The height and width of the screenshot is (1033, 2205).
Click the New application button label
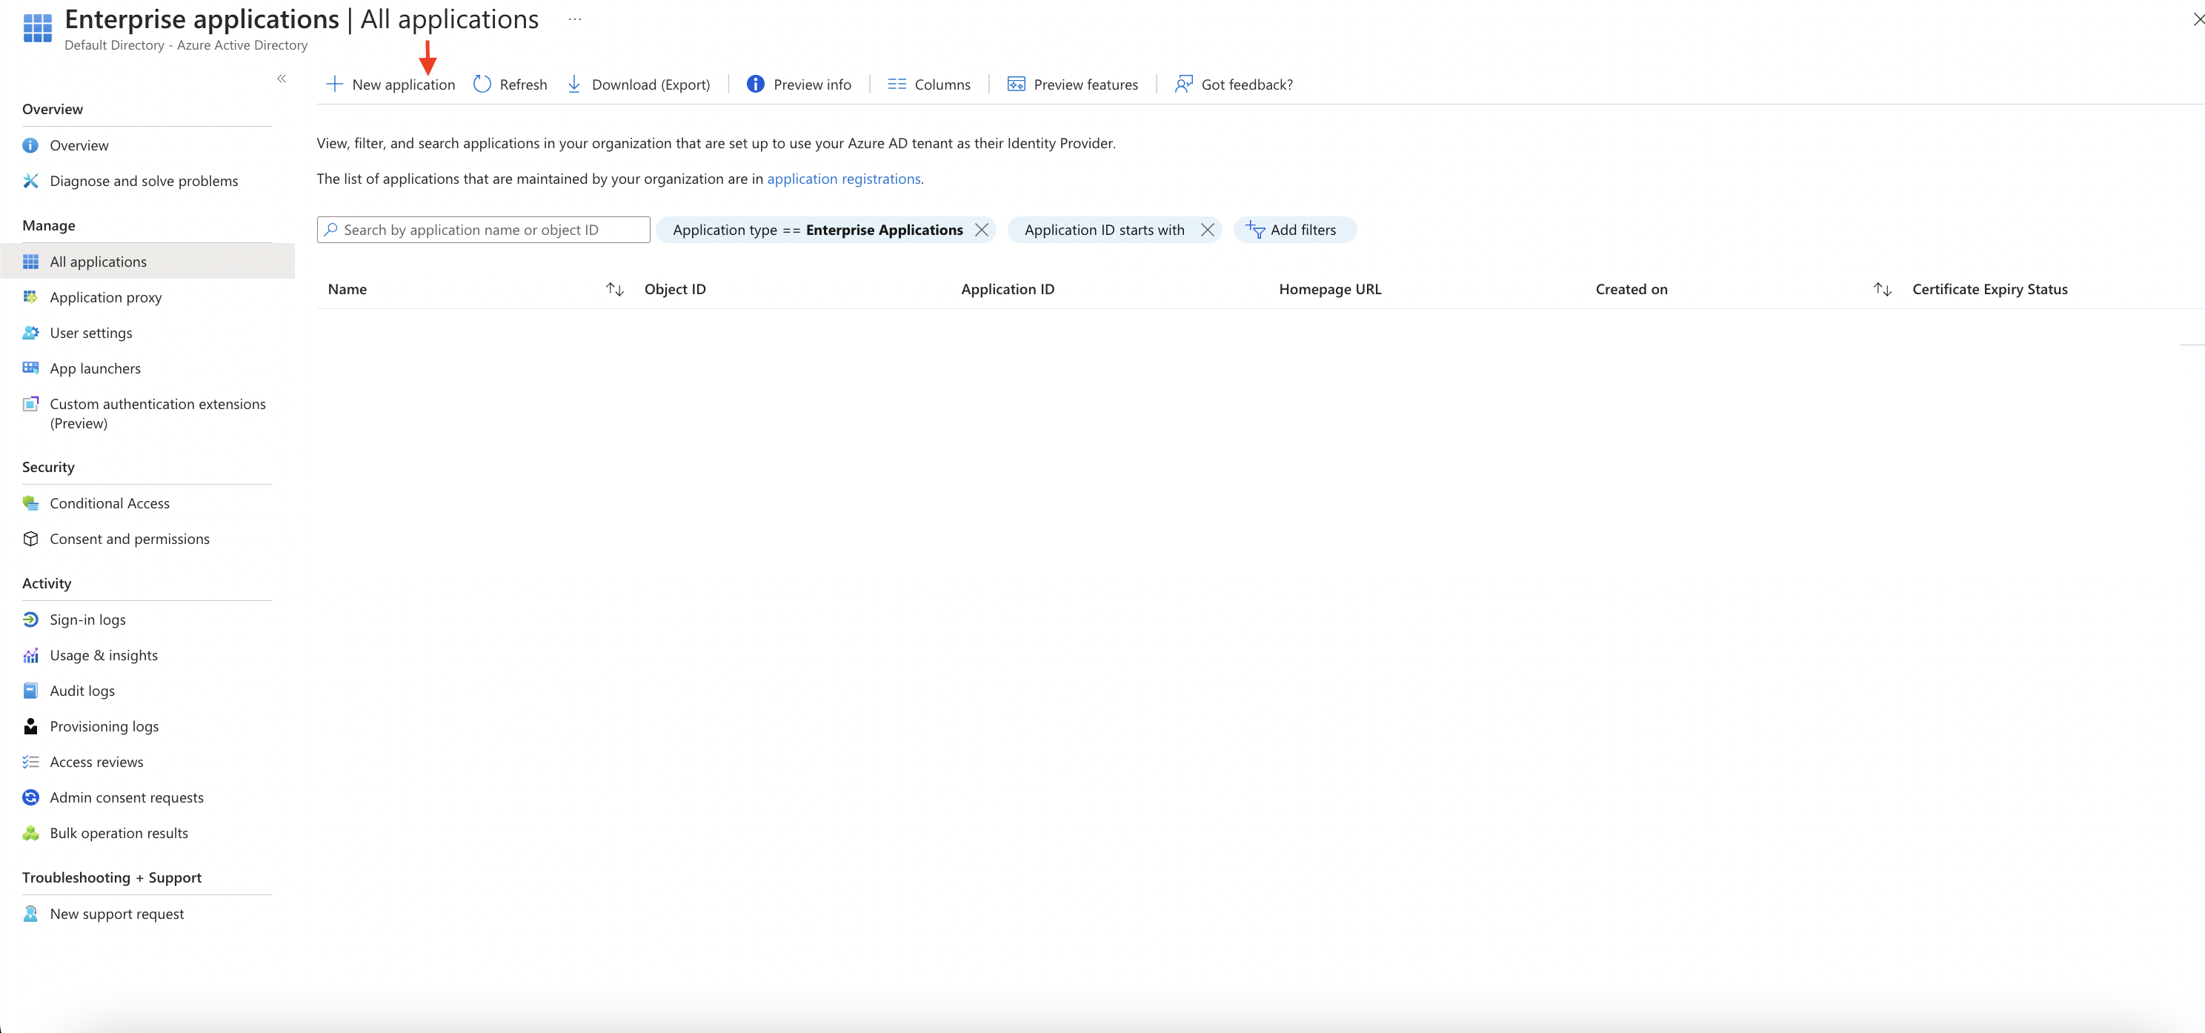click(403, 84)
